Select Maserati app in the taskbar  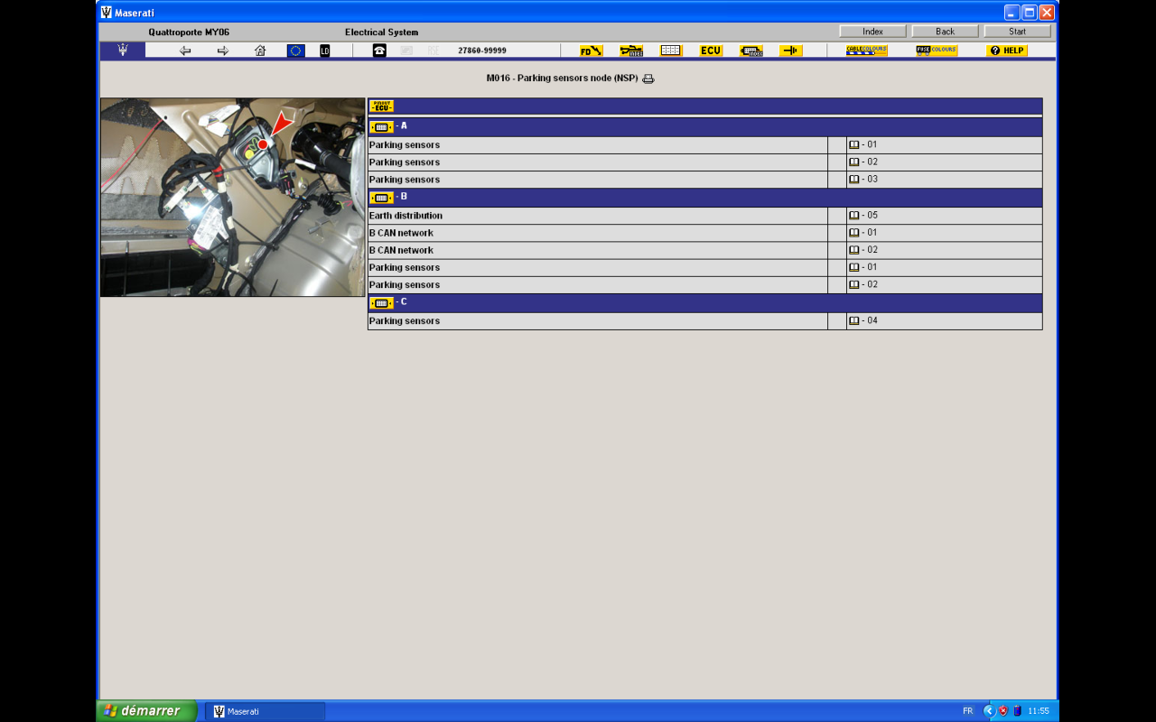[265, 711]
